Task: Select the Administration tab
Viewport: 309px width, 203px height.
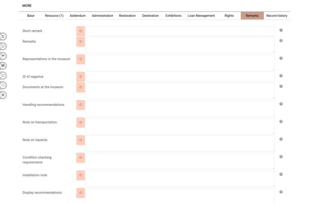Action: [103, 16]
